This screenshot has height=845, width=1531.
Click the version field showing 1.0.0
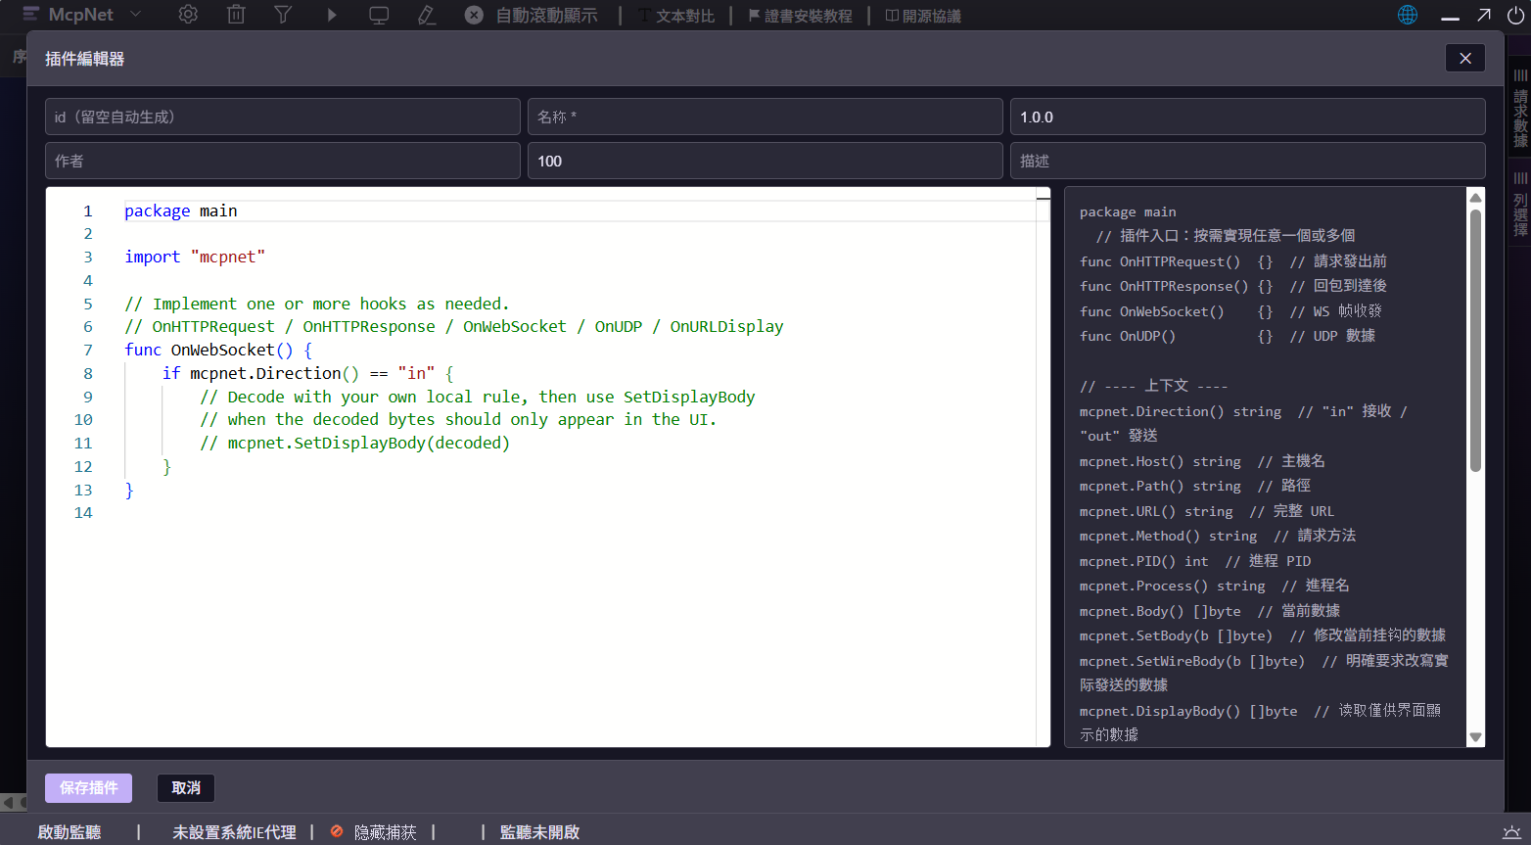[x=1248, y=117]
